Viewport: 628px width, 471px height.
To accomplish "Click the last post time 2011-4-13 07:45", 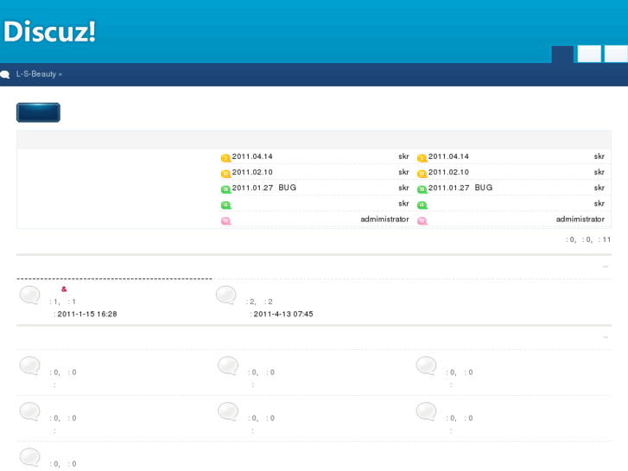I will click(x=283, y=314).
